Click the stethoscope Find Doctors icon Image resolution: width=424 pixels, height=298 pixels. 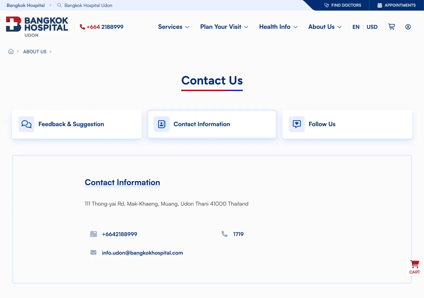326,5
